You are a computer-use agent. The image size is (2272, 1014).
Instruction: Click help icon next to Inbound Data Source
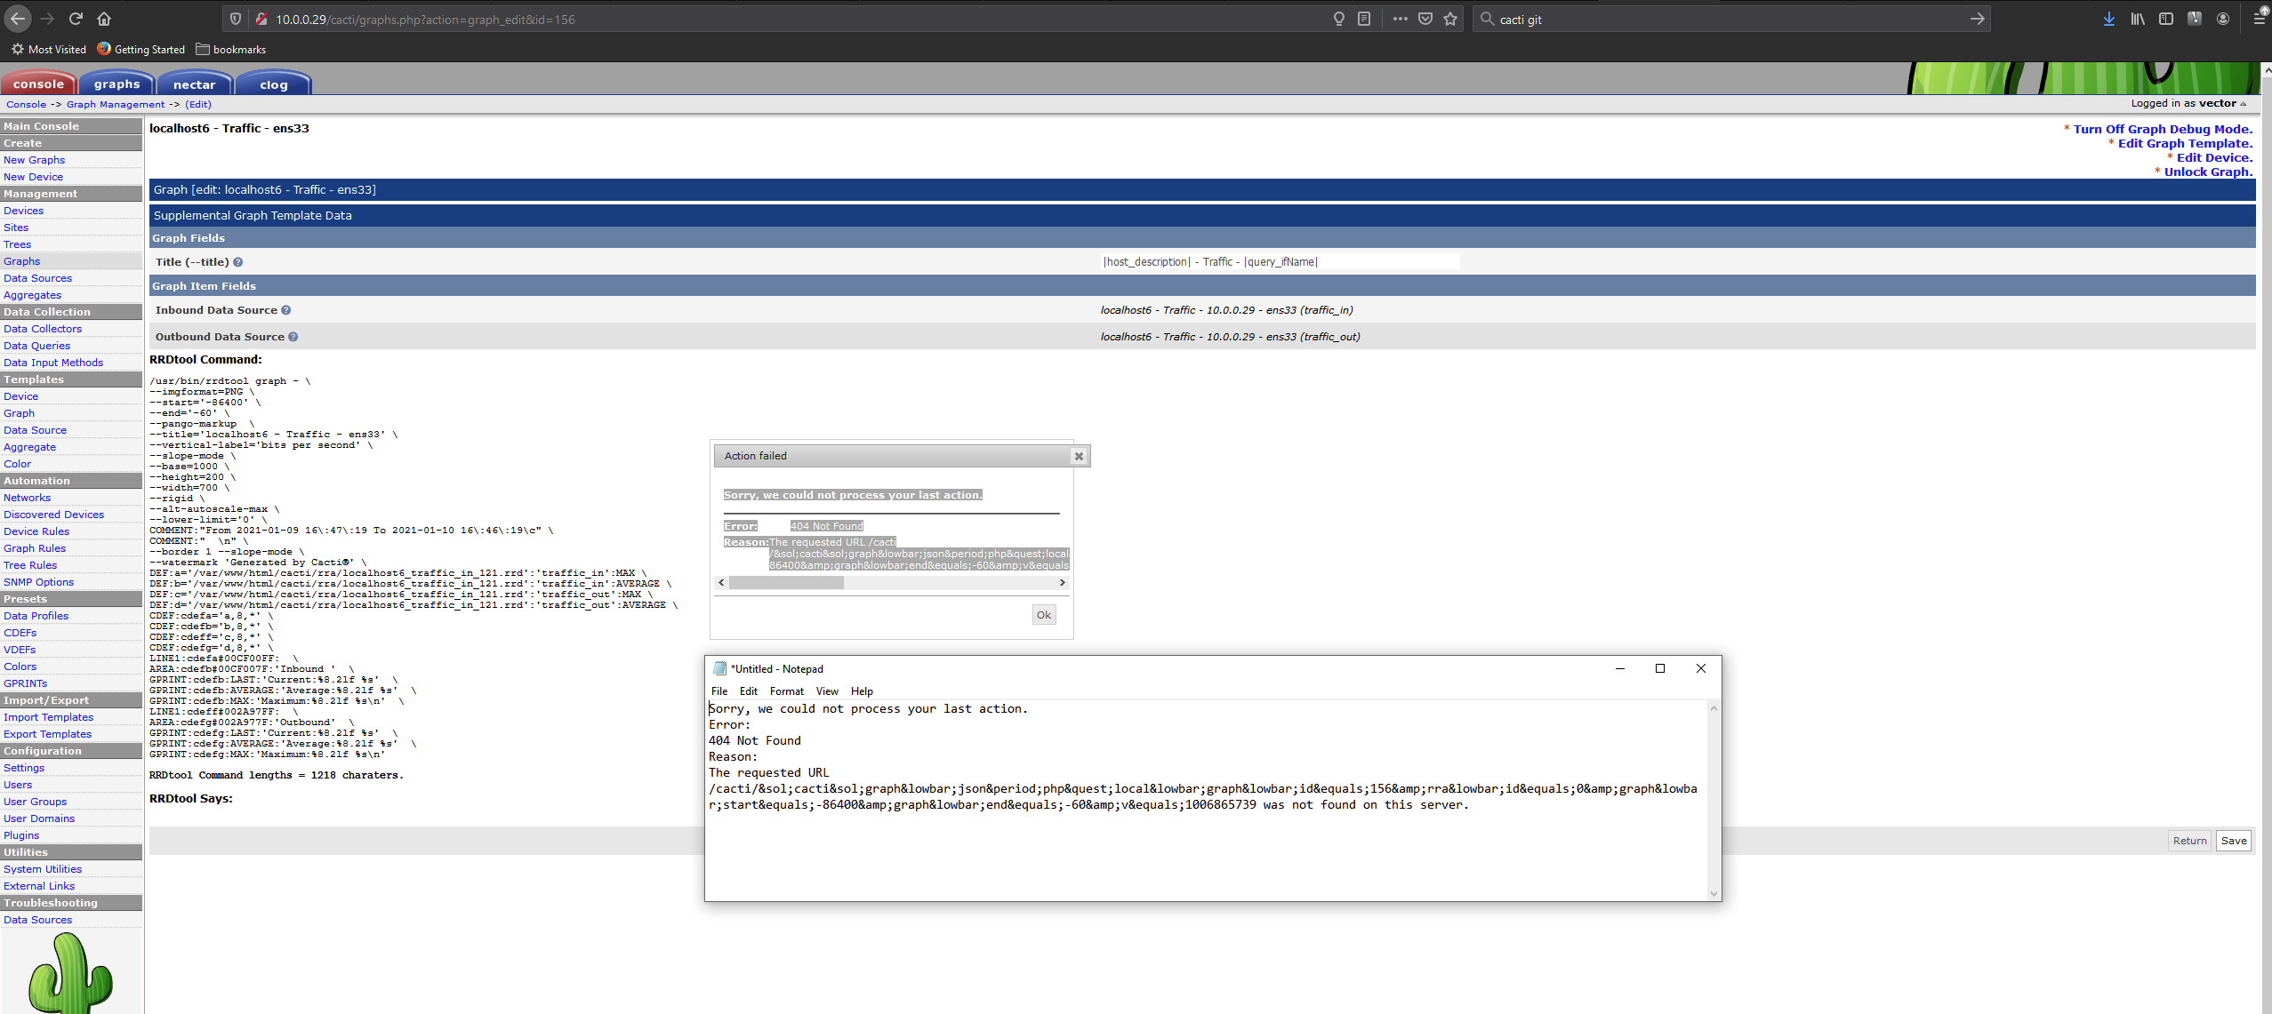tap(286, 310)
